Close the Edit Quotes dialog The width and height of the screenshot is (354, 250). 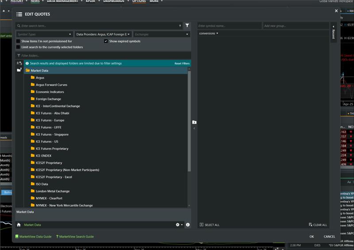coord(336,11)
